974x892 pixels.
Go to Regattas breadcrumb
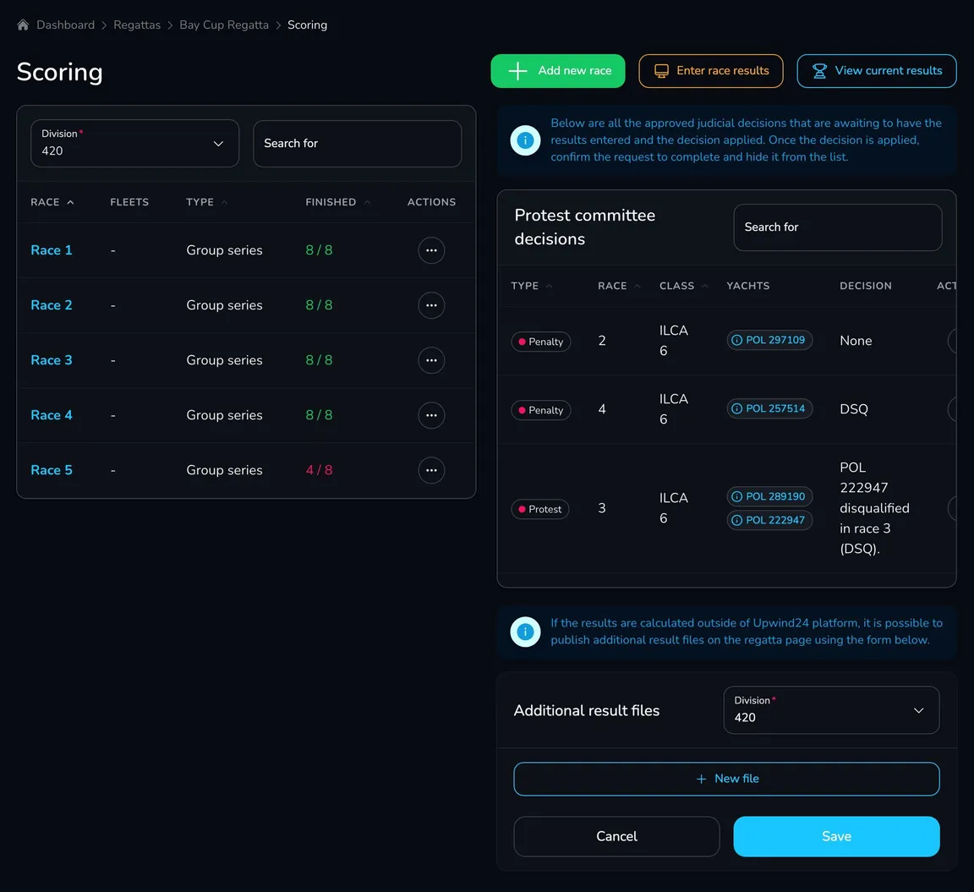click(137, 25)
